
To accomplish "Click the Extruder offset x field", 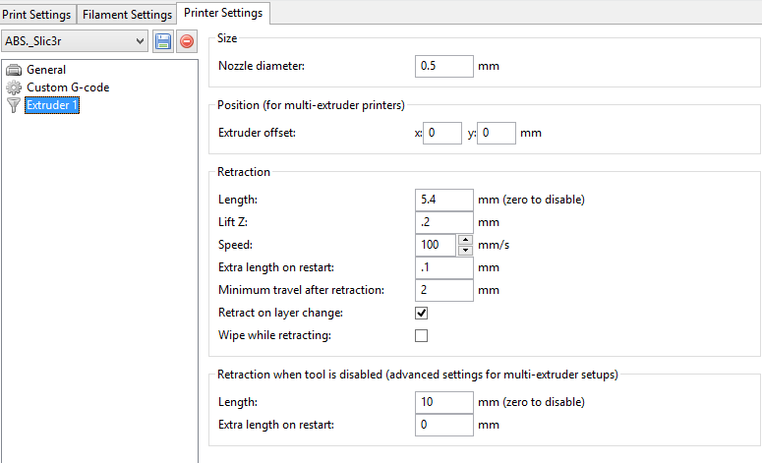I will (442, 133).
